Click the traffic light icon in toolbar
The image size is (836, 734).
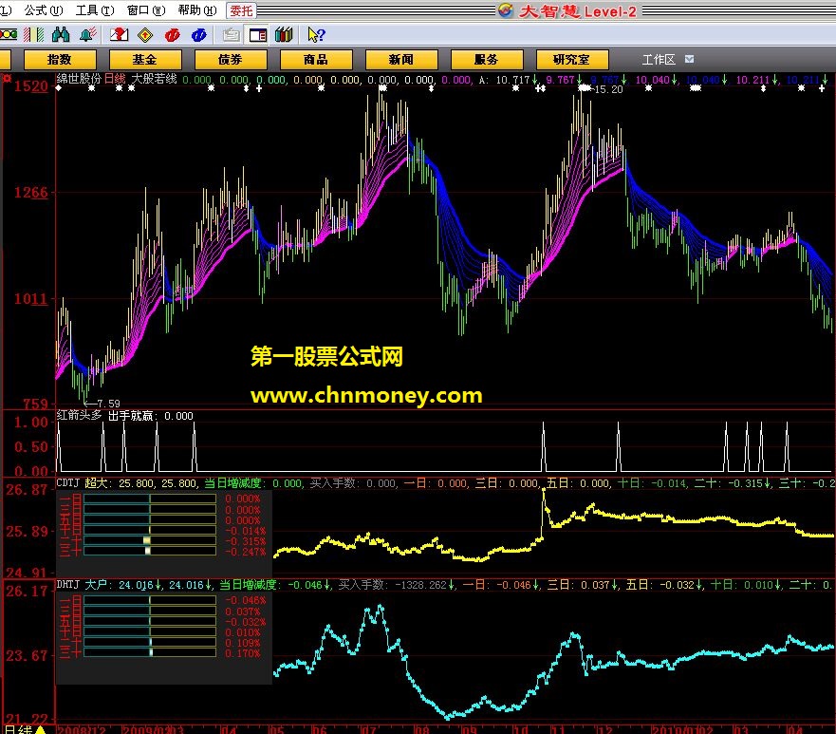coord(9,35)
